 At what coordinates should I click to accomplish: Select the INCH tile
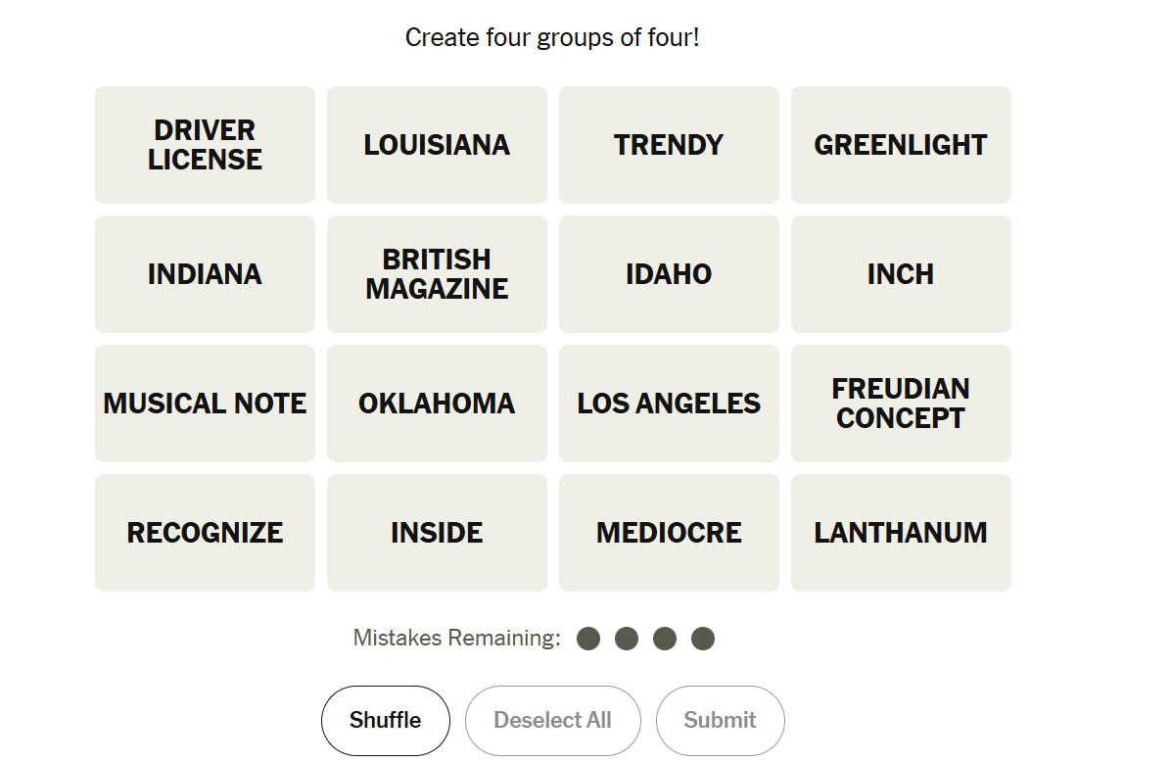coord(901,274)
